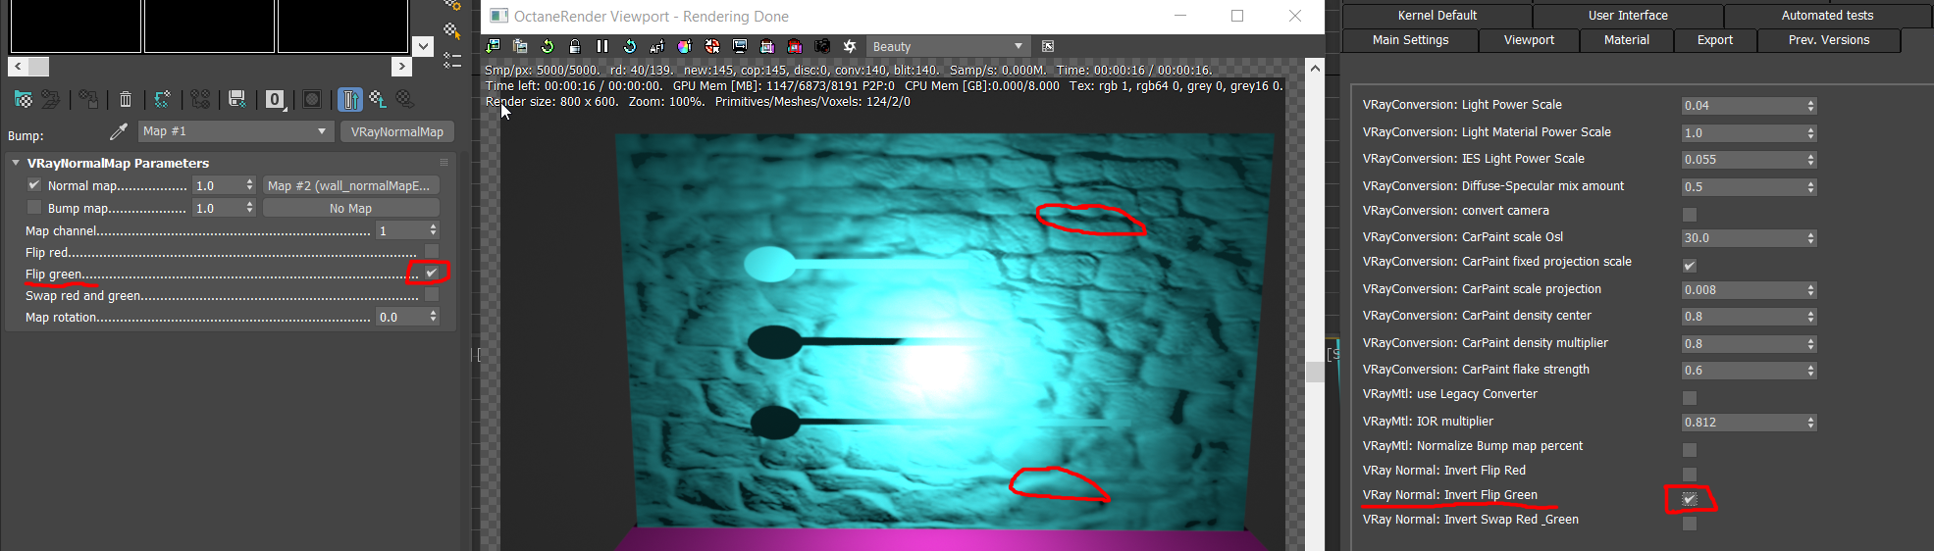Click the monitor render region icon
This screenshot has height=551, width=1934.
(740, 46)
